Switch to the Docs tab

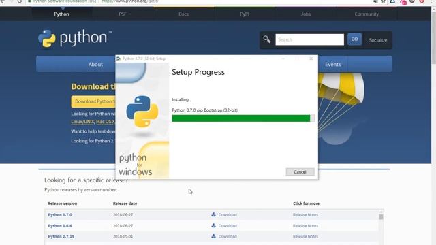[183, 14]
